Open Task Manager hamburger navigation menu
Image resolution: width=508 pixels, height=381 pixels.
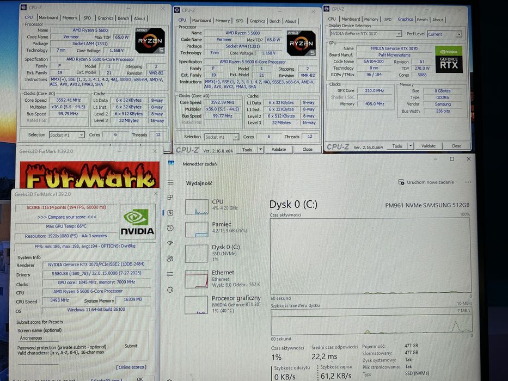[170, 183]
